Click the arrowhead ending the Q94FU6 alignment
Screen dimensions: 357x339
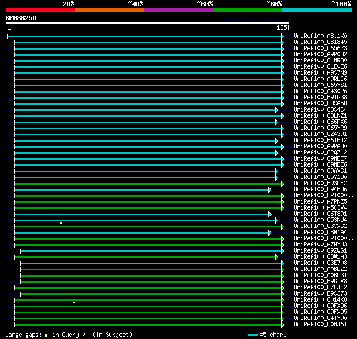tap(270, 190)
